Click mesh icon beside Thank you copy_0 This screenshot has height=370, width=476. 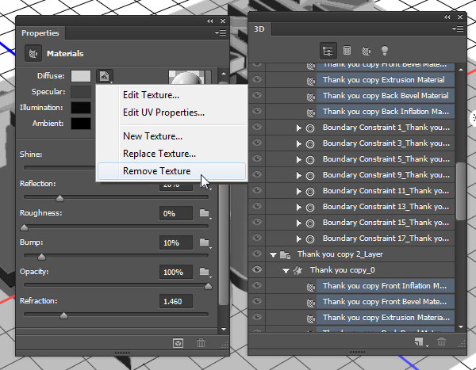(297, 270)
